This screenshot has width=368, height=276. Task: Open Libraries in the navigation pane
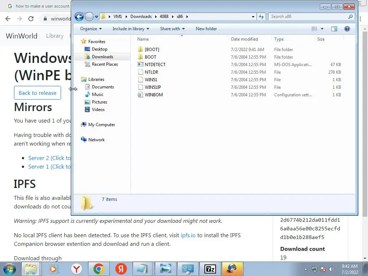[x=96, y=79]
